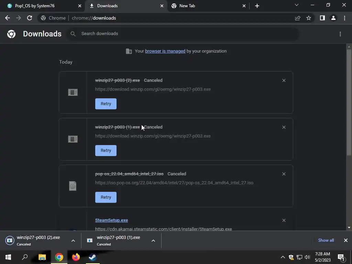This screenshot has height=264, width=352.
Task: Click the pop-os.org iso download URL
Action: tap(174, 183)
